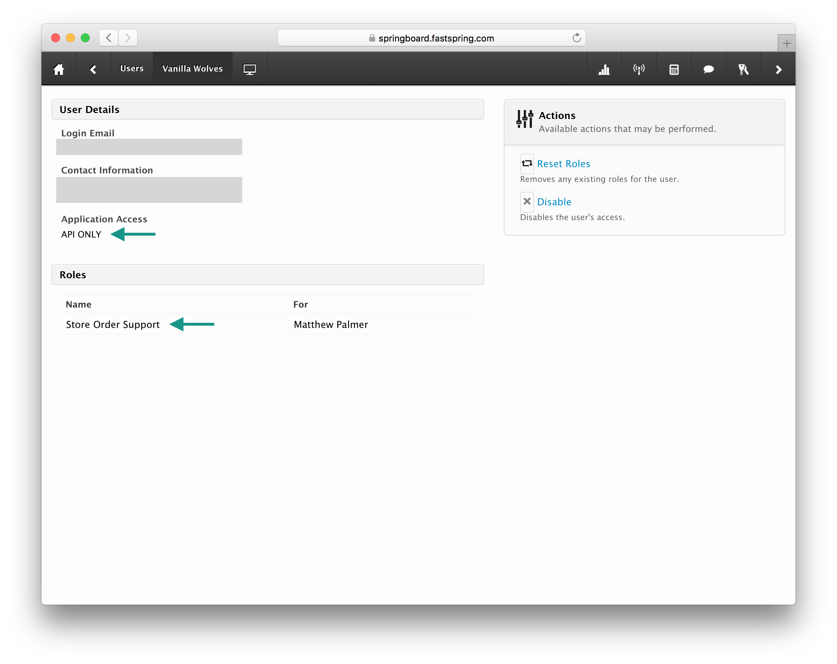Open the bar chart reports icon
837x664 pixels.
[604, 69]
